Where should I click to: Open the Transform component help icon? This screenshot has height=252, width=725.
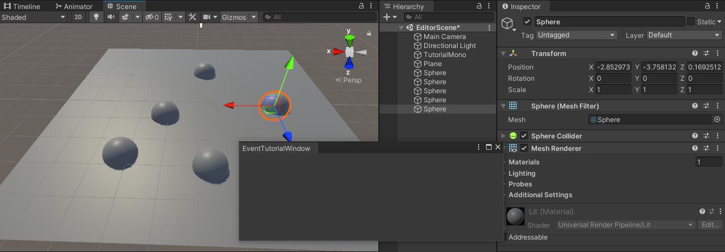click(x=695, y=53)
